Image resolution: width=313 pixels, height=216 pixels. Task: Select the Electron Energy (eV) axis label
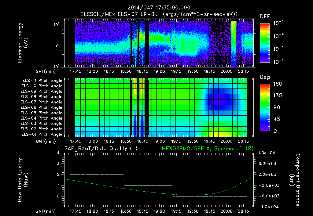click(22, 43)
